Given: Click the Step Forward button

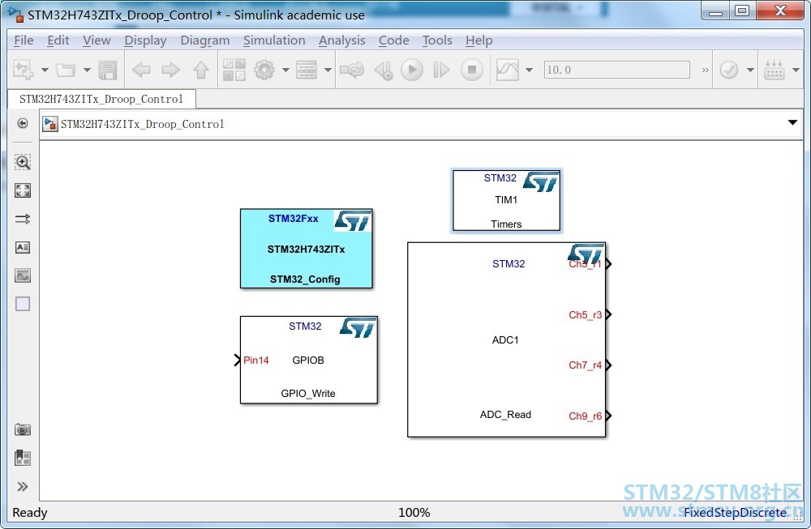Looking at the screenshot, I should pos(441,70).
